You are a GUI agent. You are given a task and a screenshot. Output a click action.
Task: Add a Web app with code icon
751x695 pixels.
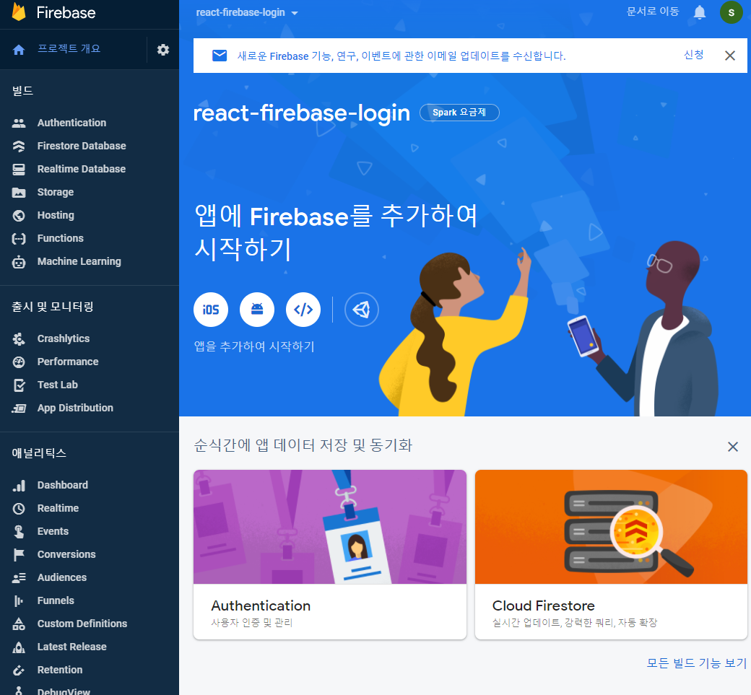click(303, 310)
